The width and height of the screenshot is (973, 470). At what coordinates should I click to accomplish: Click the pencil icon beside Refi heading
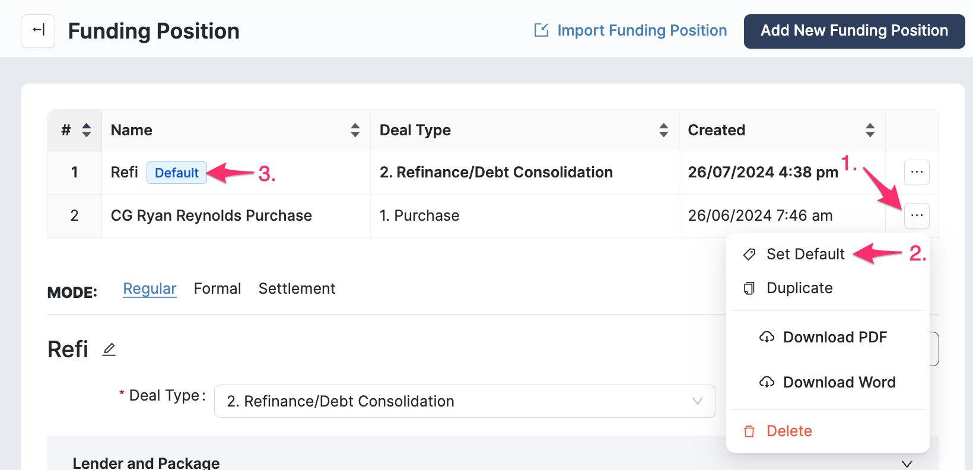(109, 350)
